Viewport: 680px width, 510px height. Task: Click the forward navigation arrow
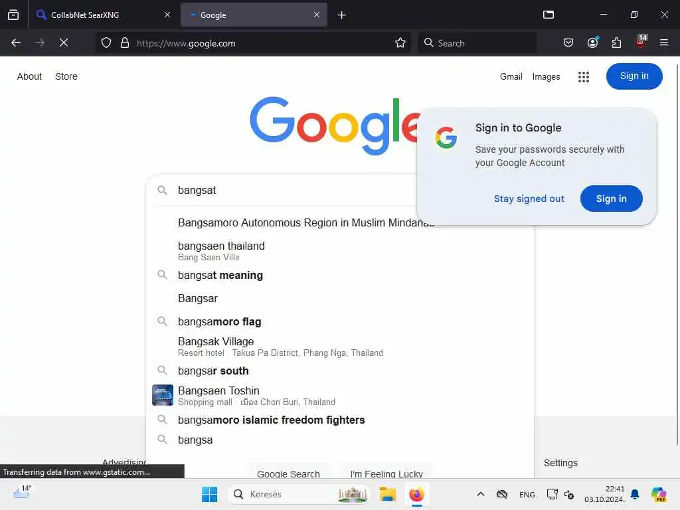pos(40,42)
